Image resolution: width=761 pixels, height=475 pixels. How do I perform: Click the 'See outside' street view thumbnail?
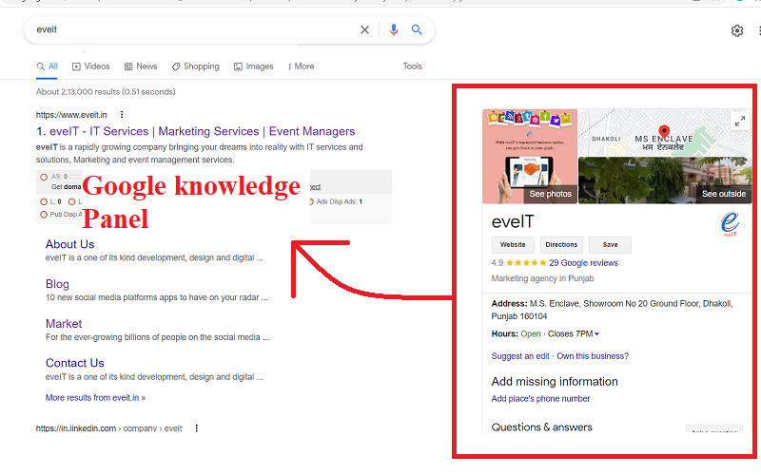[x=665, y=180]
